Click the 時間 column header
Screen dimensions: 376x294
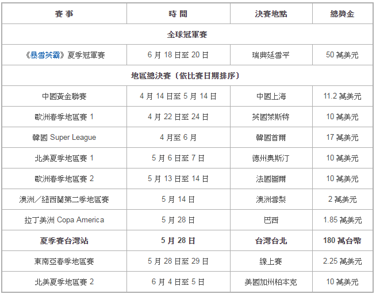pyautogui.click(x=178, y=14)
